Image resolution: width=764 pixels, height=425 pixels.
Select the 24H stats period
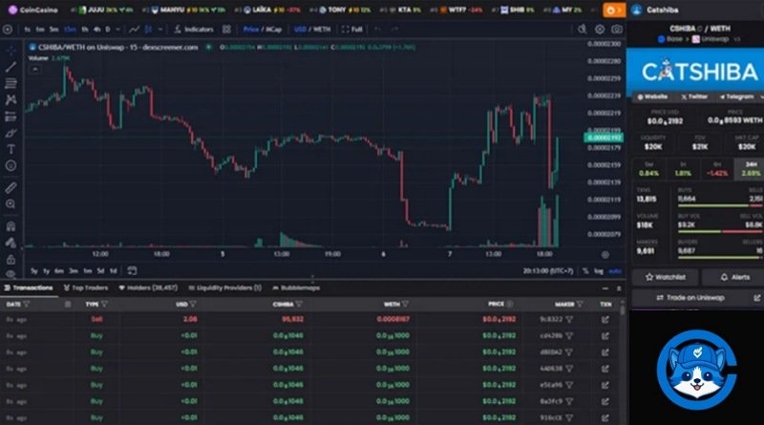(751, 169)
